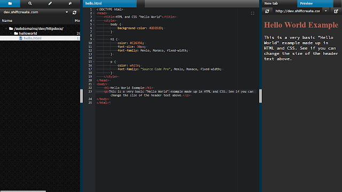Click the h1 line Hello World Example
The height and width of the screenshot is (192, 342).
[128, 88]
